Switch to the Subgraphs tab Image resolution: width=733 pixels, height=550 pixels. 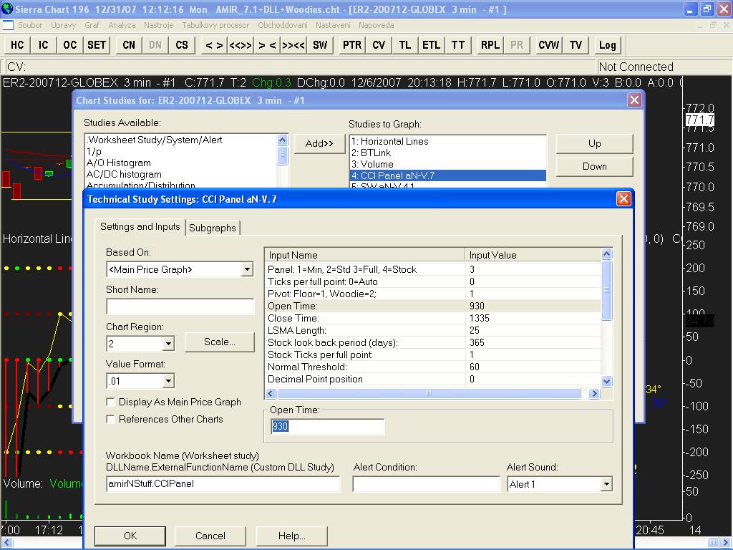[x=213, y=228]
